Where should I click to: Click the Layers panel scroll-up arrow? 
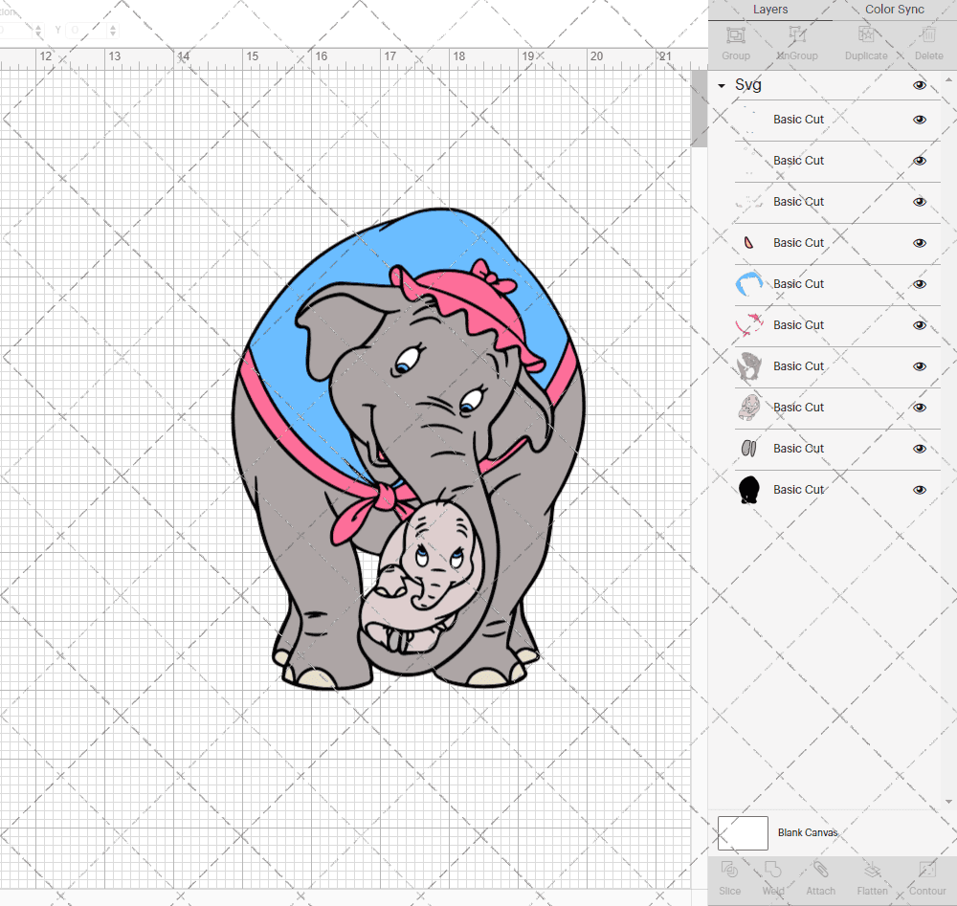point(947,80)
